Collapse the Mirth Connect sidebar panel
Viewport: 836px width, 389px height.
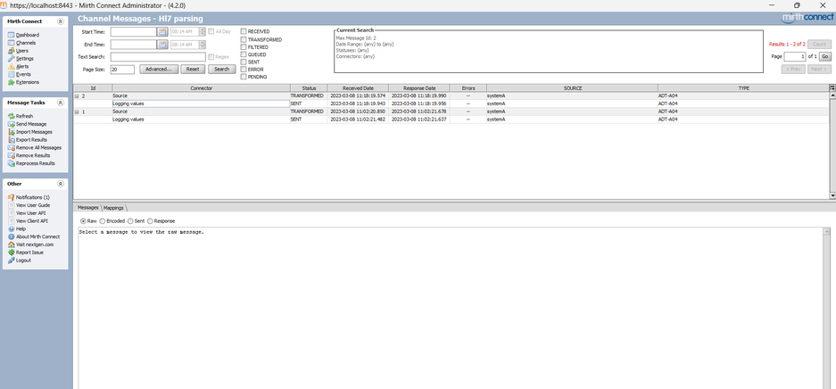[x=61, y=21]
